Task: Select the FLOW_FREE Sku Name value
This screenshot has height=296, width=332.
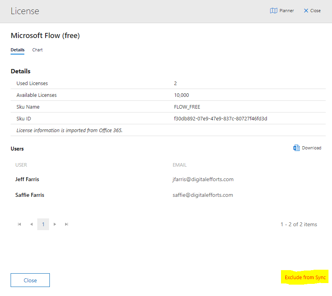Action: (x=187, y=107)
